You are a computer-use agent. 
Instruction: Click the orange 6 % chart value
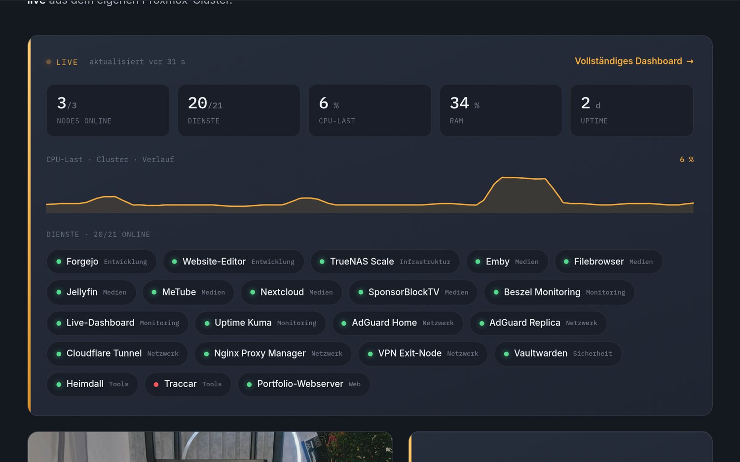(x=687, y=160)
